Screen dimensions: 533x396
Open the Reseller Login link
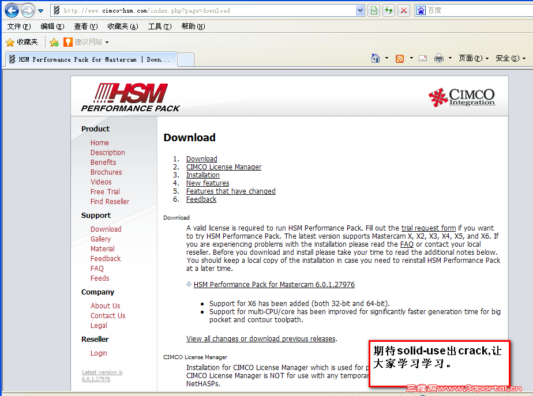pyautogui.click(x=99, y=353)
